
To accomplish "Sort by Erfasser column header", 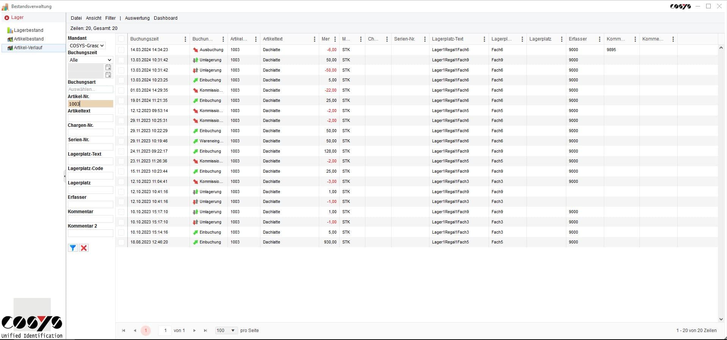I will (x=578, y=39).
